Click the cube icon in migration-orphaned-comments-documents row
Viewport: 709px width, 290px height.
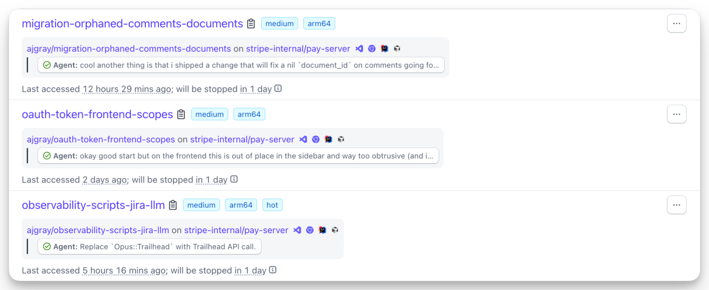397,49
